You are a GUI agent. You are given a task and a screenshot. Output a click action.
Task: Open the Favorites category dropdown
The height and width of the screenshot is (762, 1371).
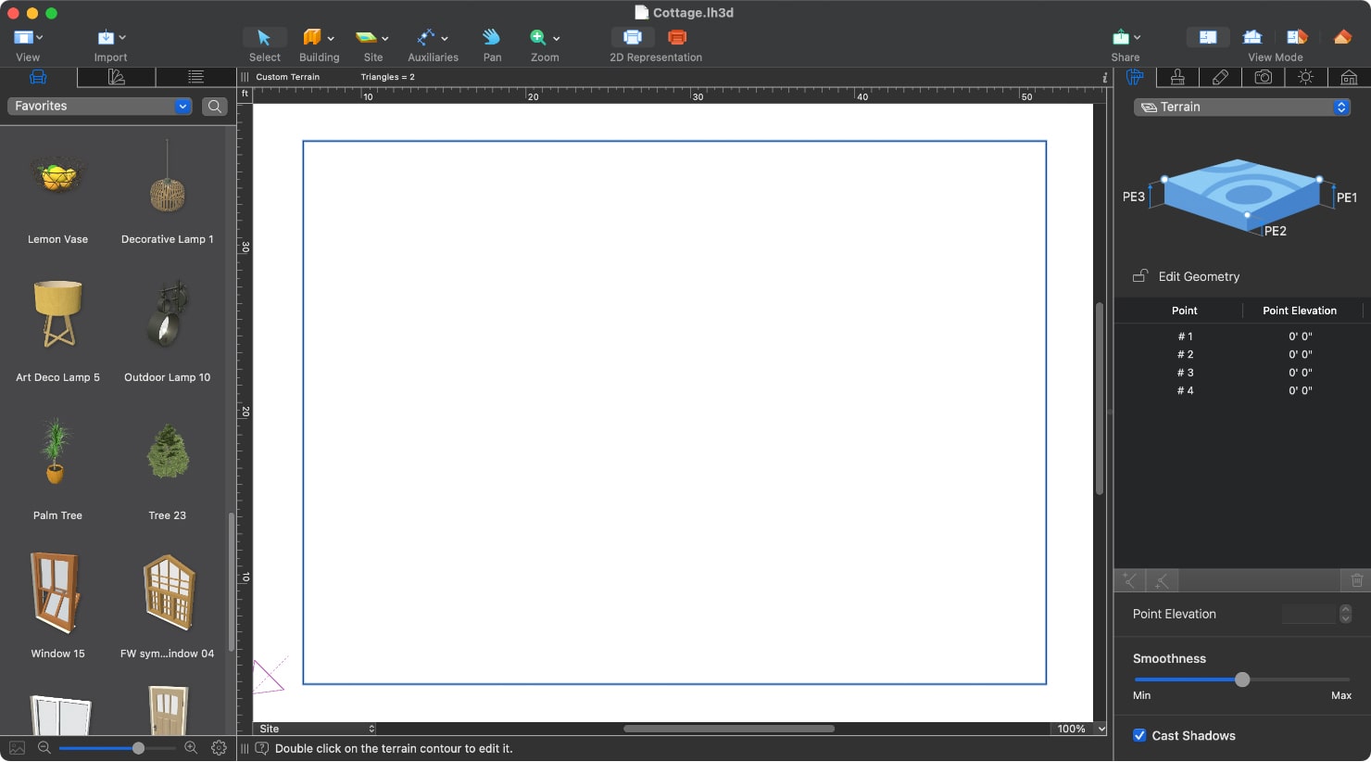pyautogui.click(x=100, y=107)
